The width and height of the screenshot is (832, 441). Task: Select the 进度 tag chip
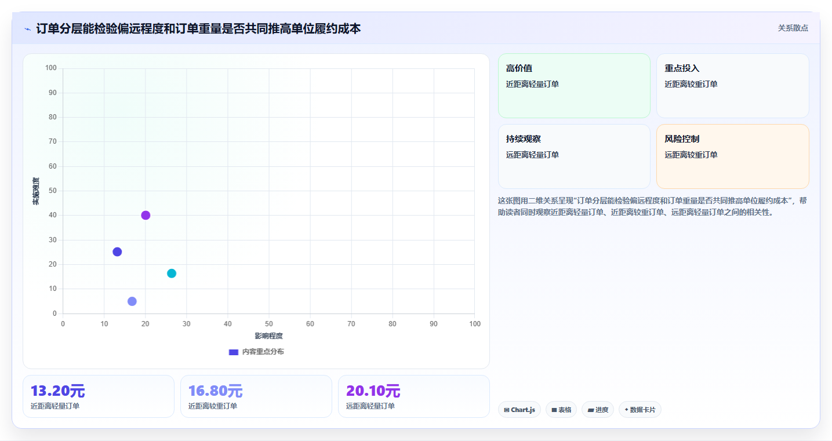598,410
